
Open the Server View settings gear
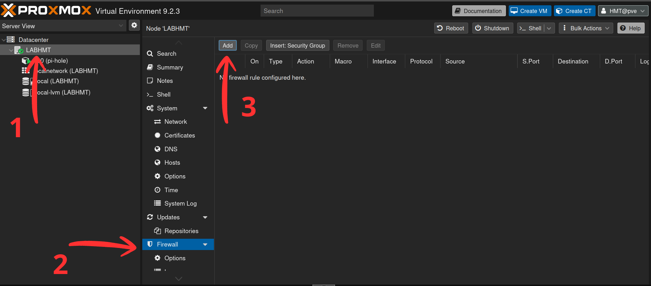click(134, 25)
